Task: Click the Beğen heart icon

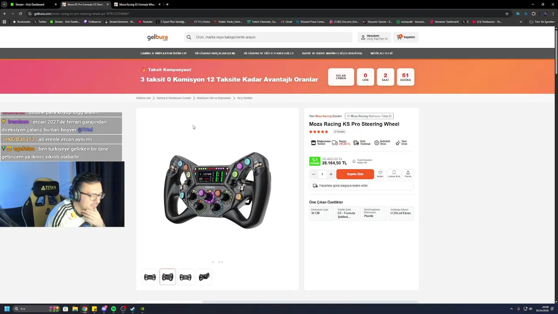Action: [x=380, y=172]
